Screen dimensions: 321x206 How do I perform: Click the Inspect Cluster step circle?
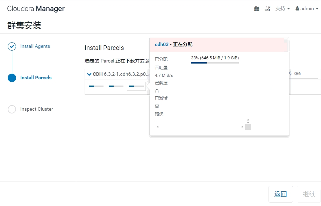[12, 109]
